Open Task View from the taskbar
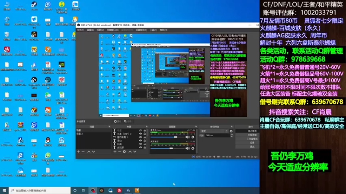 83,190
